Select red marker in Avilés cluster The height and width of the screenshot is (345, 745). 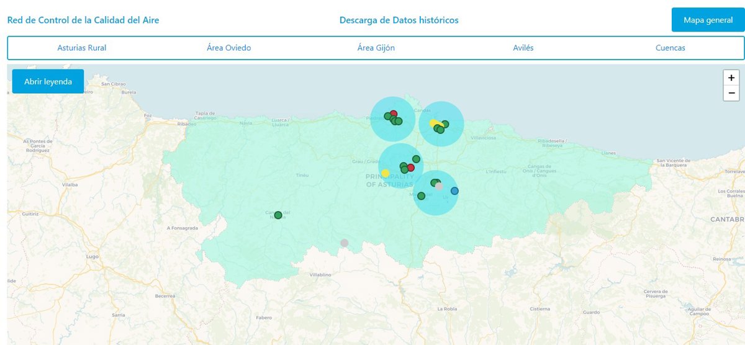click(394, 114)
